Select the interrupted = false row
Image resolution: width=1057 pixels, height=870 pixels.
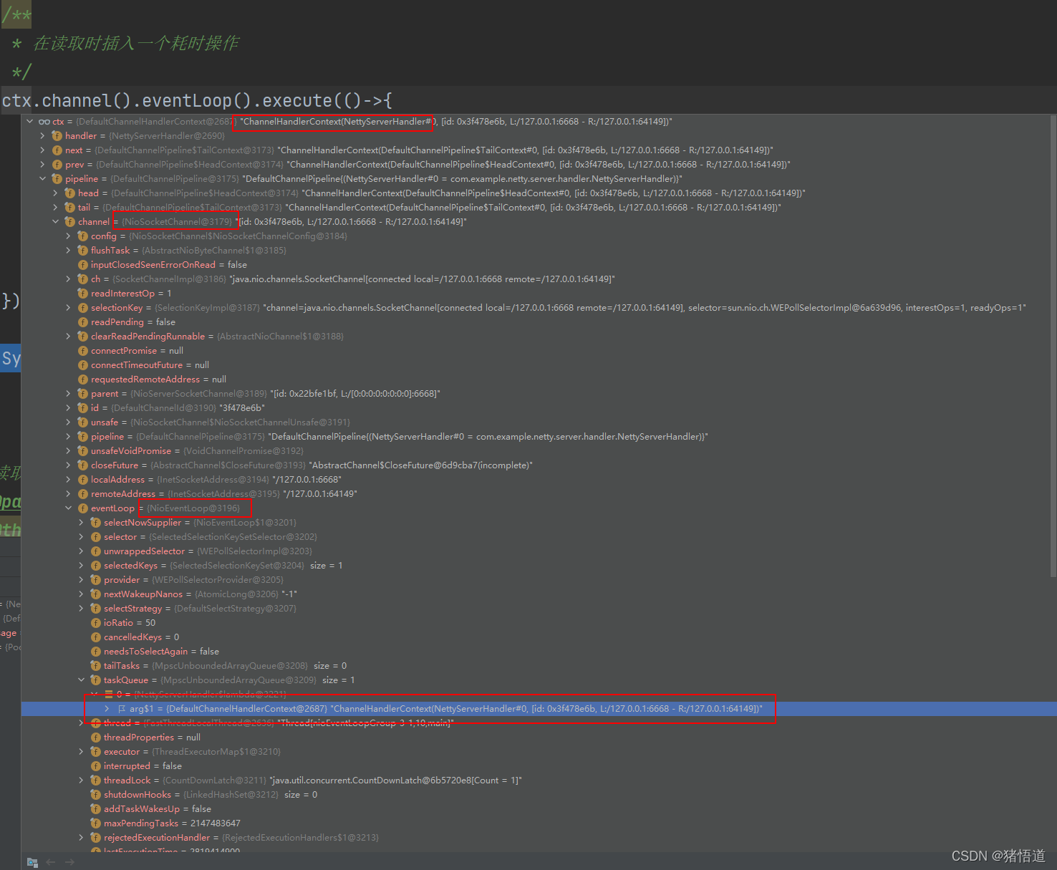(x=536, y=766)
